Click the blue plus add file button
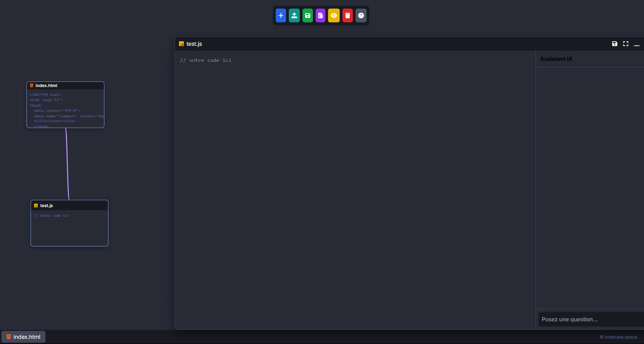 click(x=281, y=15)
